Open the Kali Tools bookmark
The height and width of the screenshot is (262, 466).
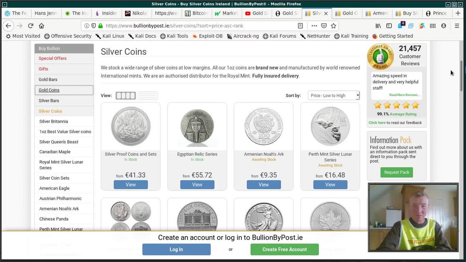[174, 36]
